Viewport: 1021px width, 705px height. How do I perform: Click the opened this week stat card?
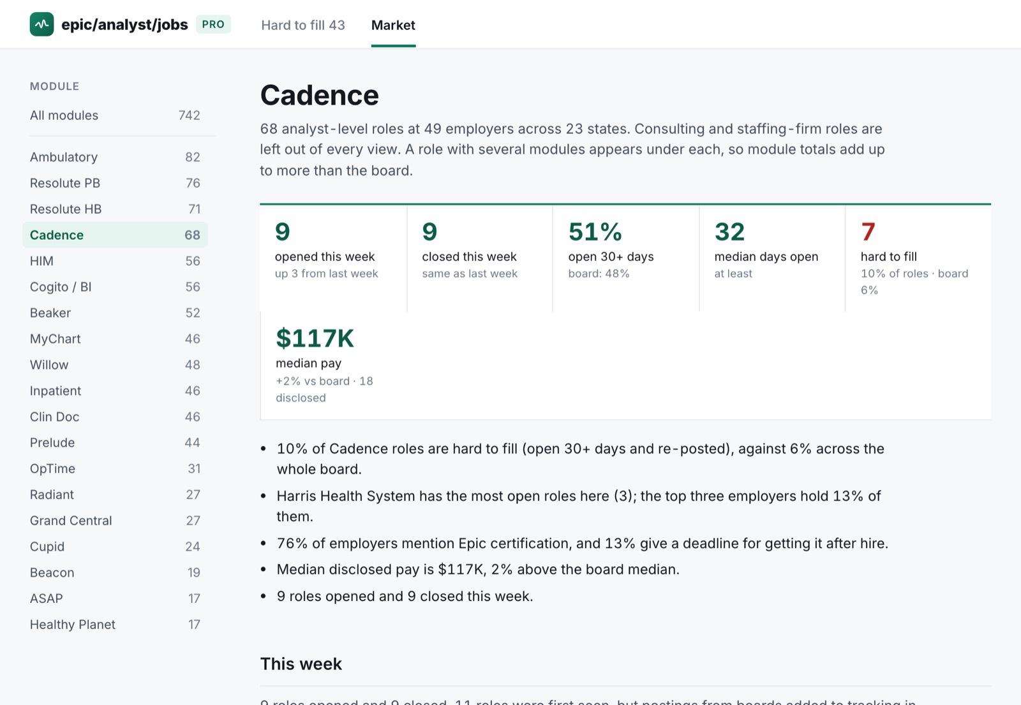[x=333, y=258]
